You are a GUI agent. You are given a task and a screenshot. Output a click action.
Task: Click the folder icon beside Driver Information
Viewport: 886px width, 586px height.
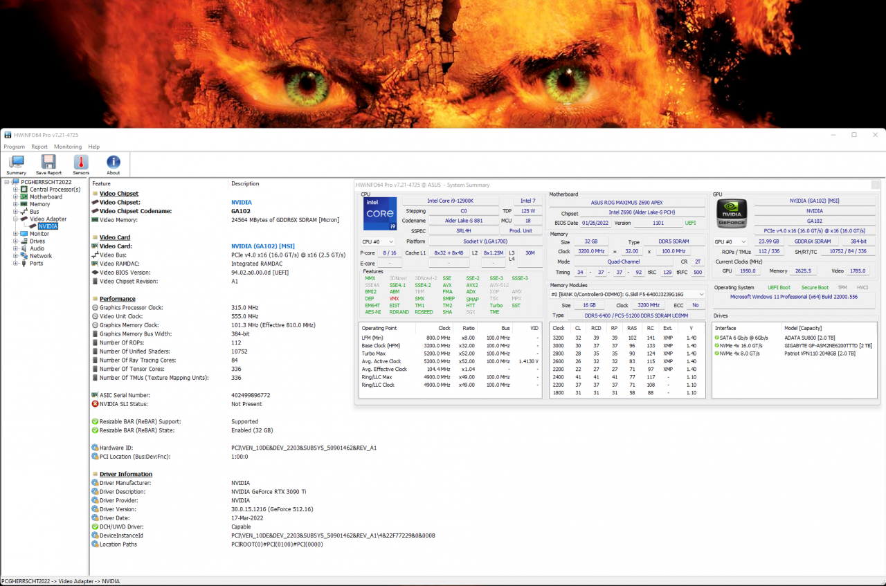click(x=95, y=474)
